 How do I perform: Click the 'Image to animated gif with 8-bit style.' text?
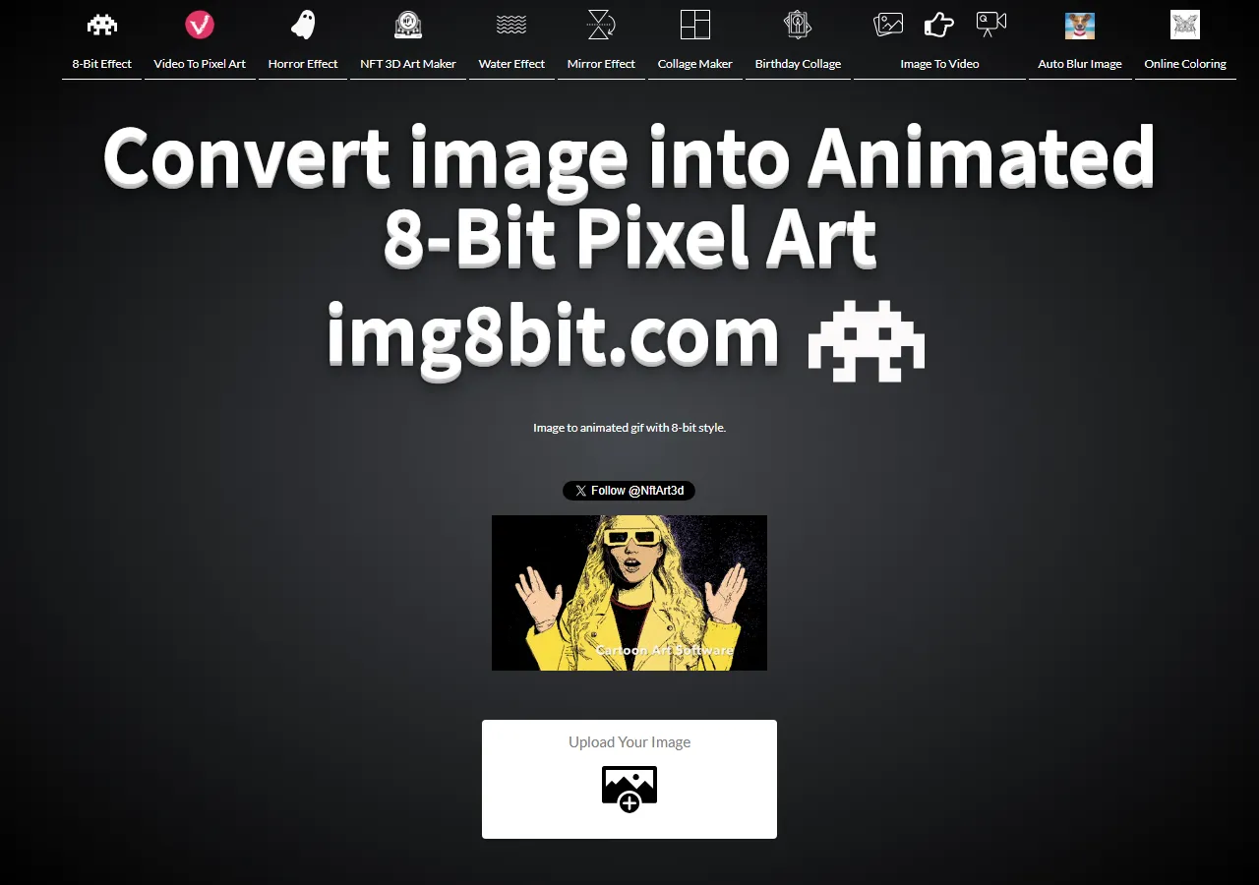[629, 428]
